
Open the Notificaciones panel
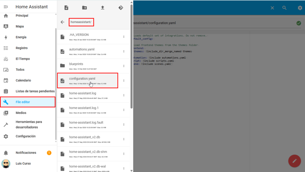click(x=26, y=153)
